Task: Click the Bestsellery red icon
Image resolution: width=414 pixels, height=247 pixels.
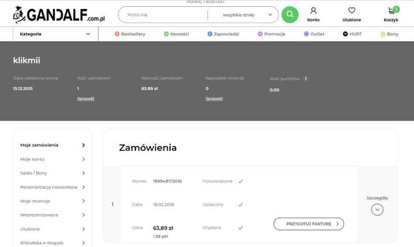Action: 117,34
